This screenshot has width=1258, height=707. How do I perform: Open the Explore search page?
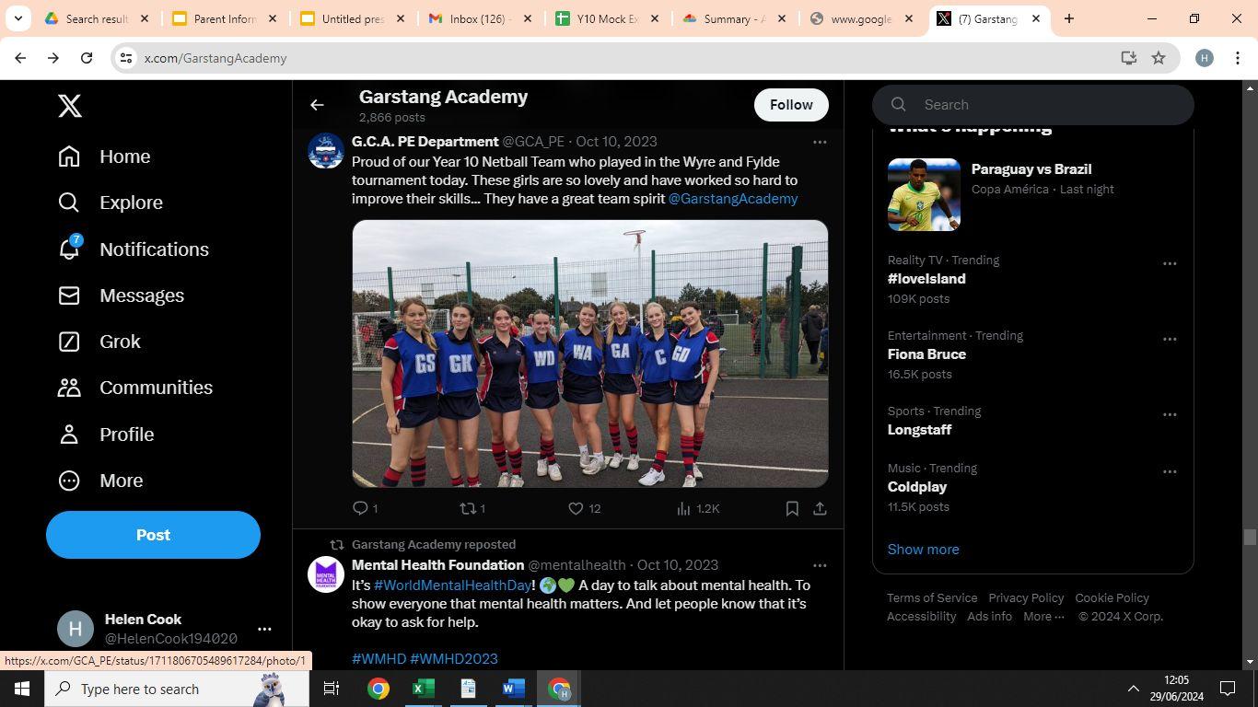click(110, 203)
